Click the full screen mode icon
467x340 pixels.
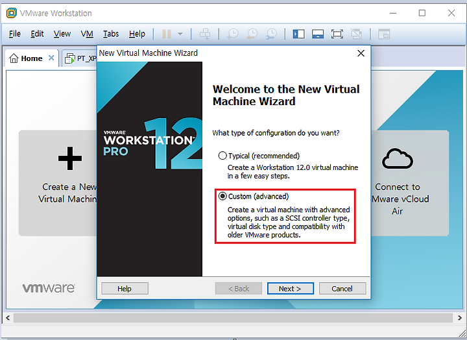[337, 34]
